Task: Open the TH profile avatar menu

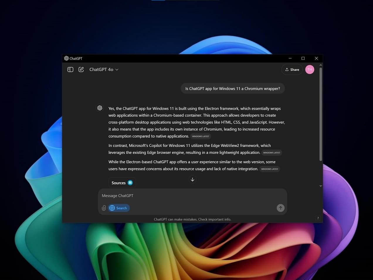Action: tap(310, 69)
